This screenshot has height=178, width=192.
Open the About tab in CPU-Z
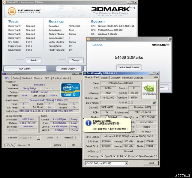[66, 78]
